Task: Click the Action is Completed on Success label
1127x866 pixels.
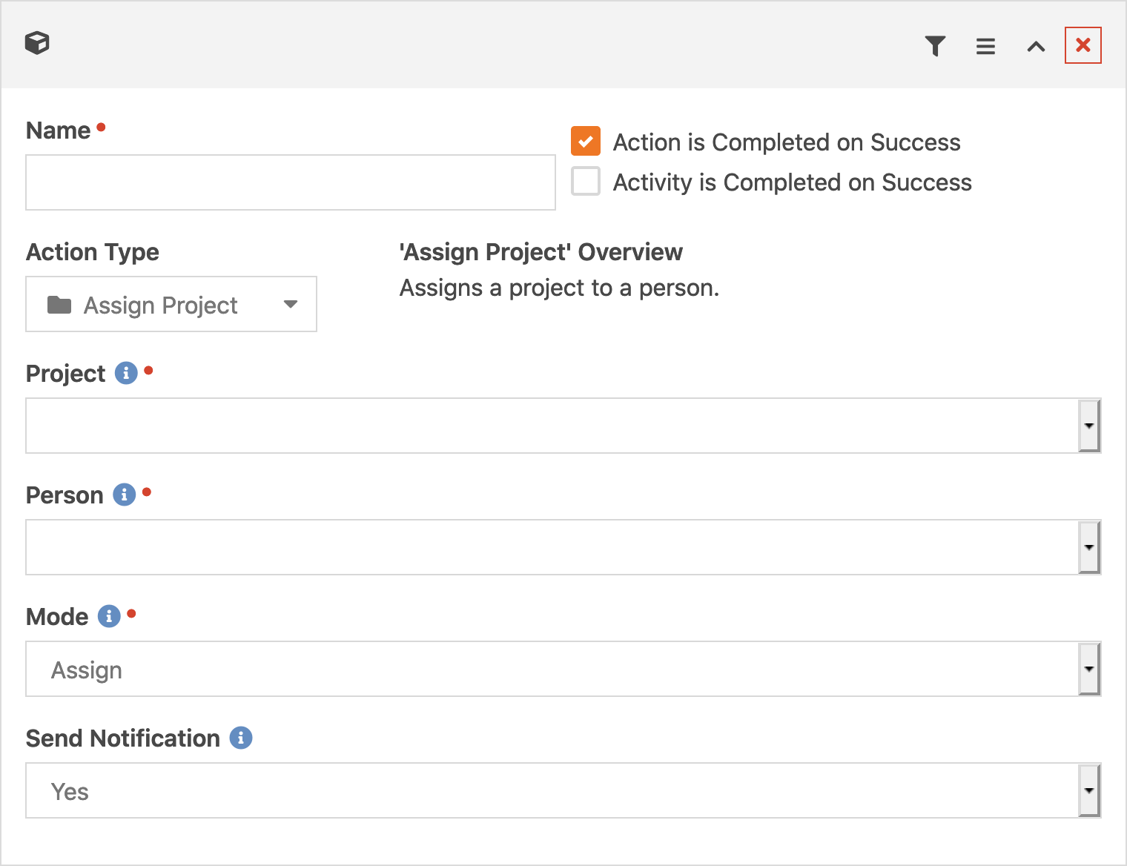Action: (x=787, y=142)
